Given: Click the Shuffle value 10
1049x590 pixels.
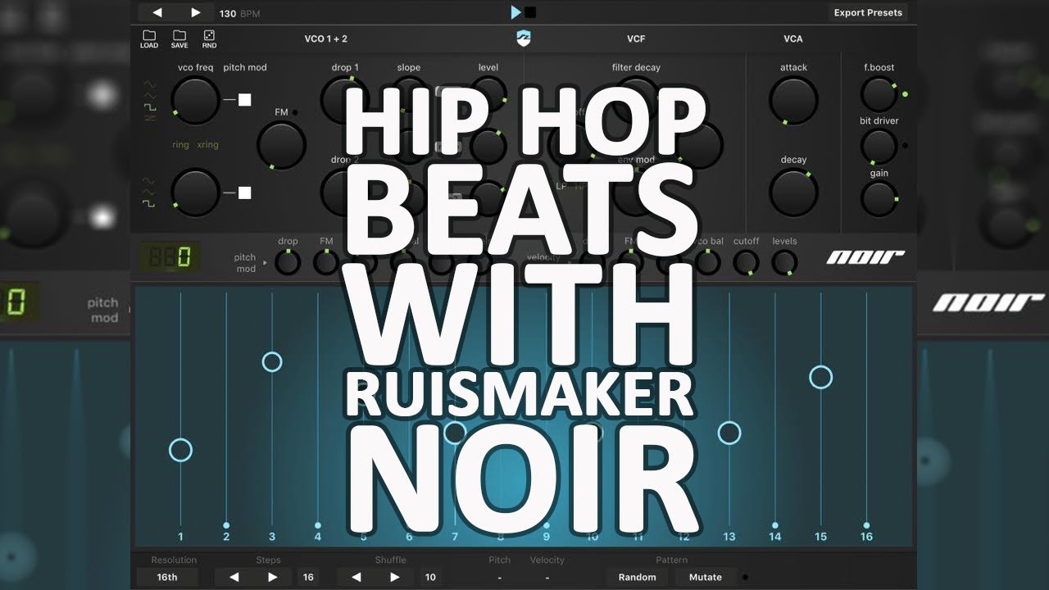Looking at the screenshot, I should coord(430,577).
